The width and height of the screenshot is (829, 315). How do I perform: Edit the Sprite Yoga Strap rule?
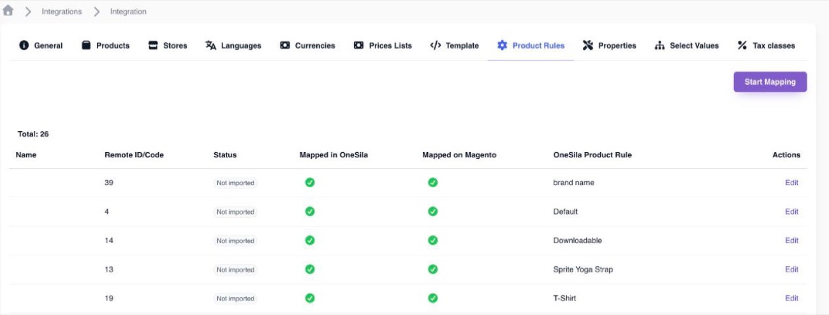click(x=791, y=269)
